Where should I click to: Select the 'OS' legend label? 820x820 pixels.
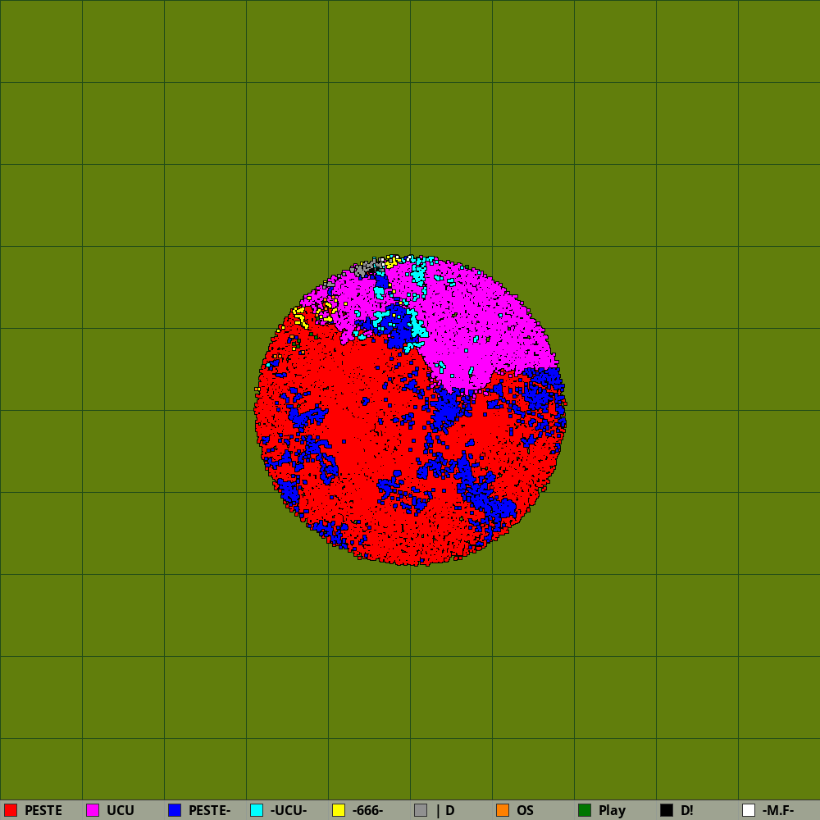pos(525,811)
